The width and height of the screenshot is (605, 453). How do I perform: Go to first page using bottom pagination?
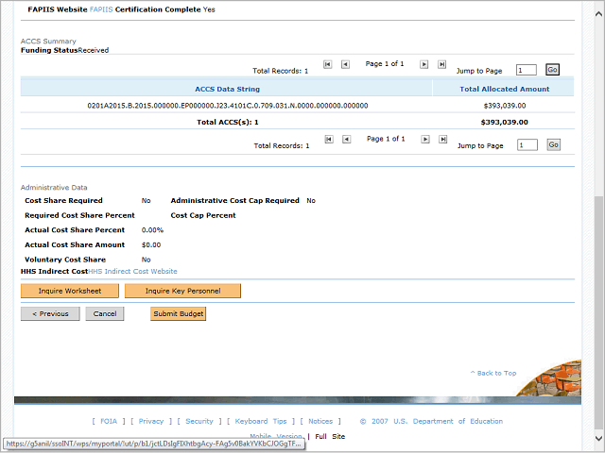click(328, 139)
